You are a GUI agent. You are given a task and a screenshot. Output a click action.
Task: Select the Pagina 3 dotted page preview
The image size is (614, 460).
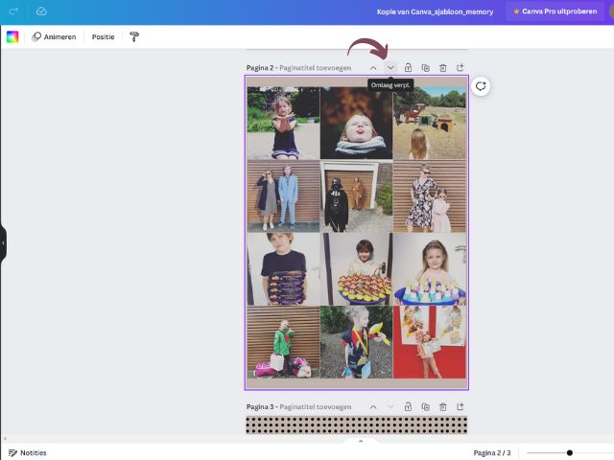pyautogui.click(x=356, y=425)
